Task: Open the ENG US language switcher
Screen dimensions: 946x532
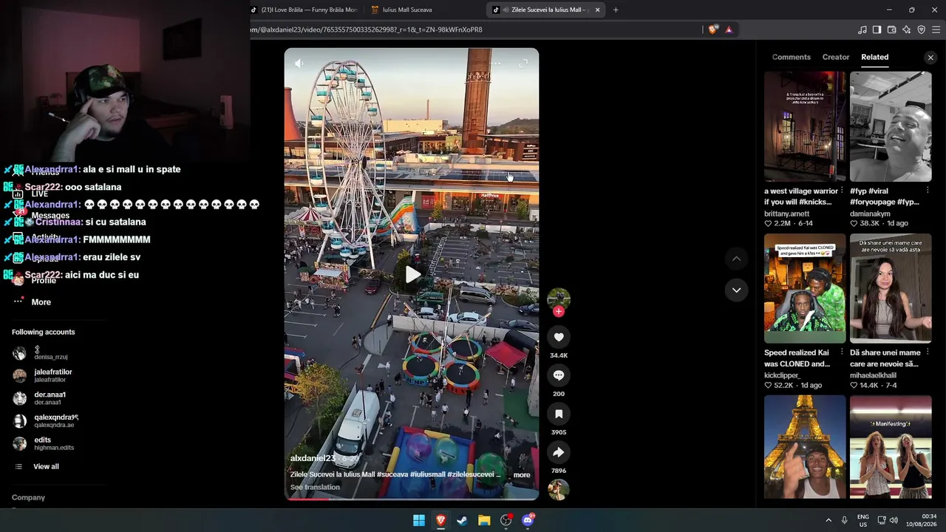Action: click(x=862, y=520)
